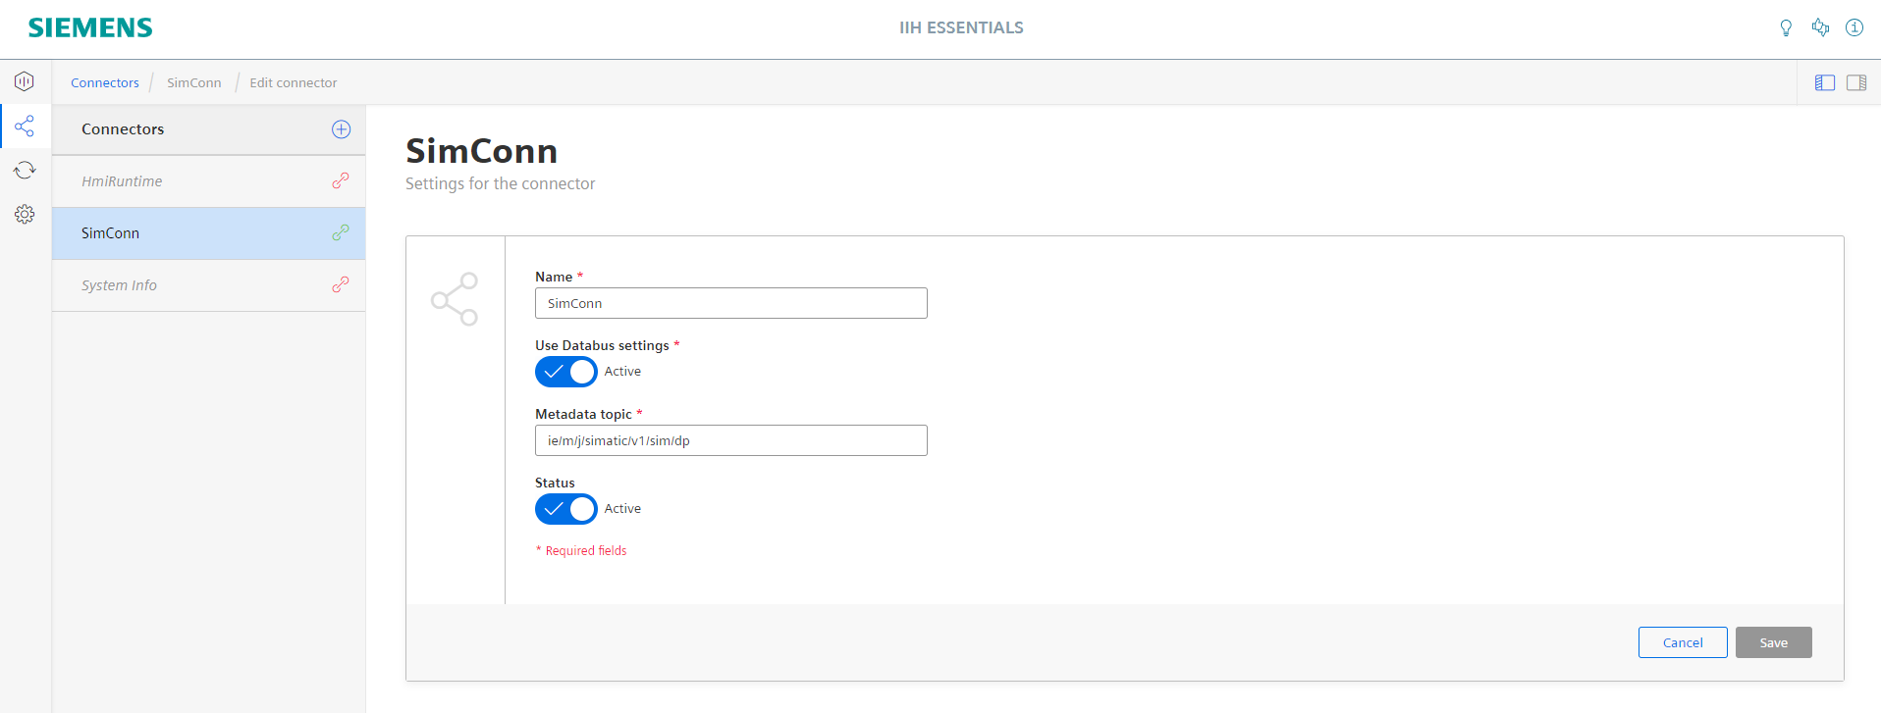Select HmiRuntime in connectors list

(x=209, y=181)
